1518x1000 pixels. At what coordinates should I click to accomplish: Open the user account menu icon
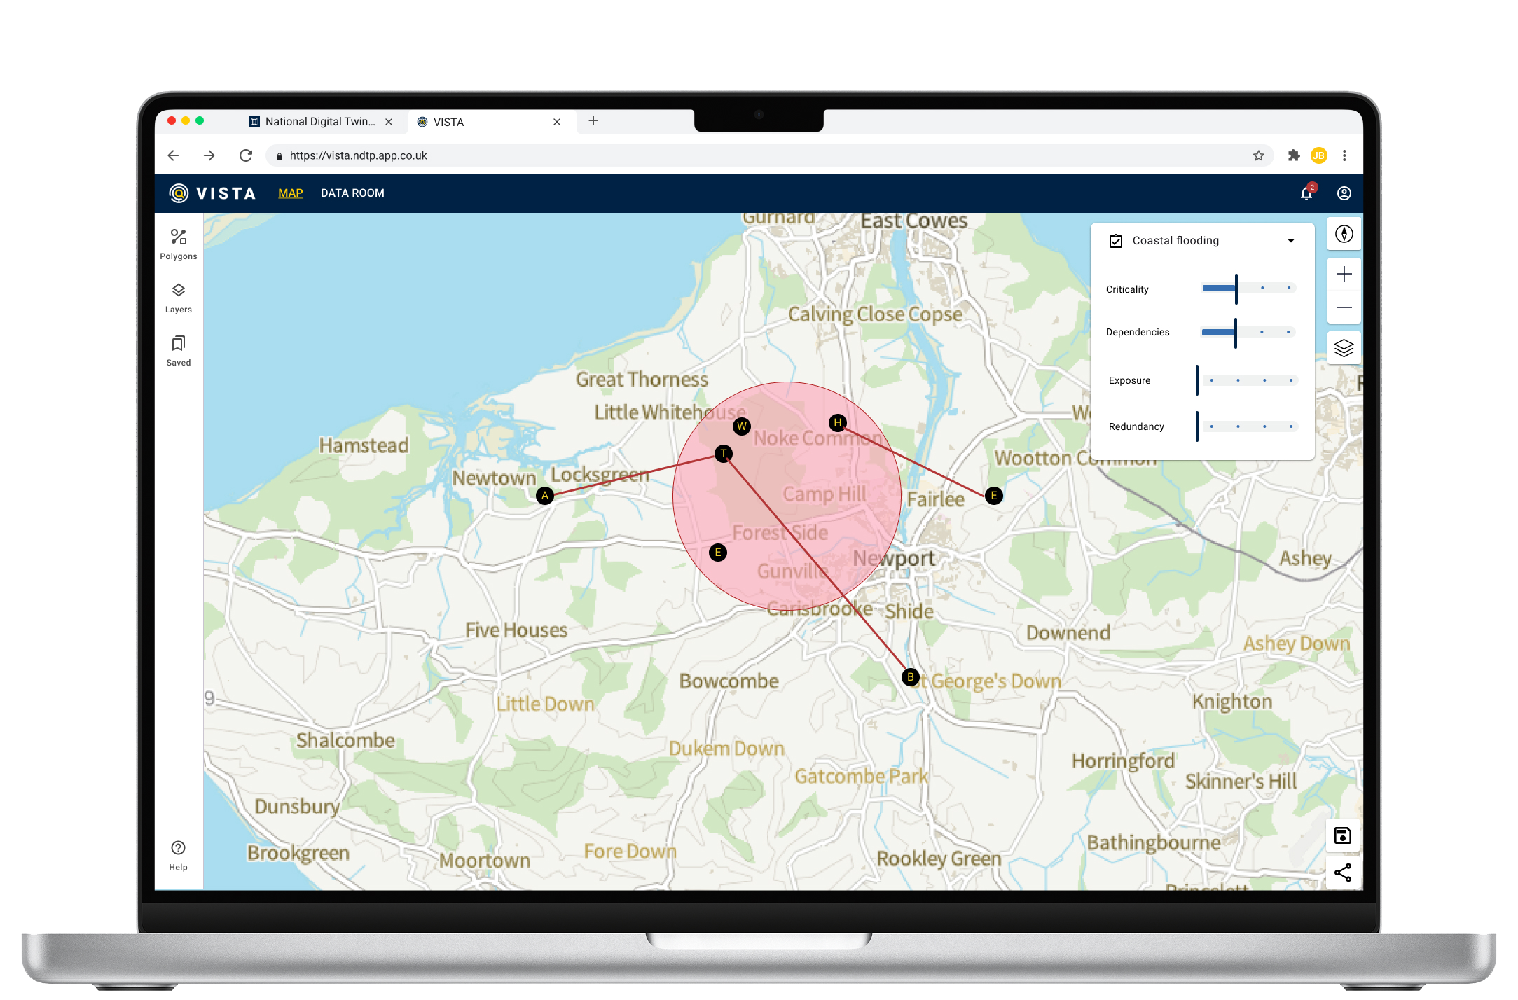1343,193
